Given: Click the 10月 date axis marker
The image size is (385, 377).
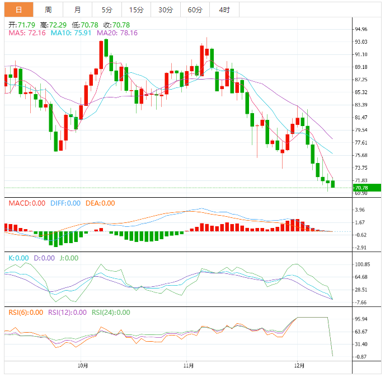Looking at the screenshot, I should (x=82, y=366).
